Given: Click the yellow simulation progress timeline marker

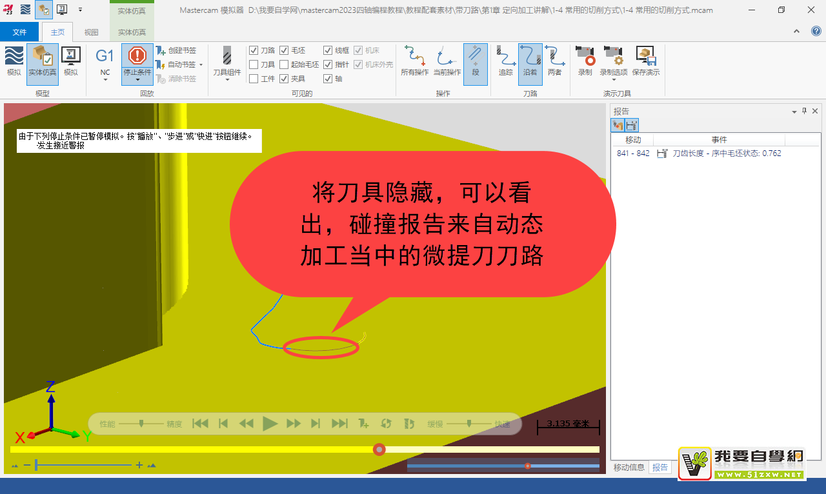Looking at the screenshot, I should [379, 450].
